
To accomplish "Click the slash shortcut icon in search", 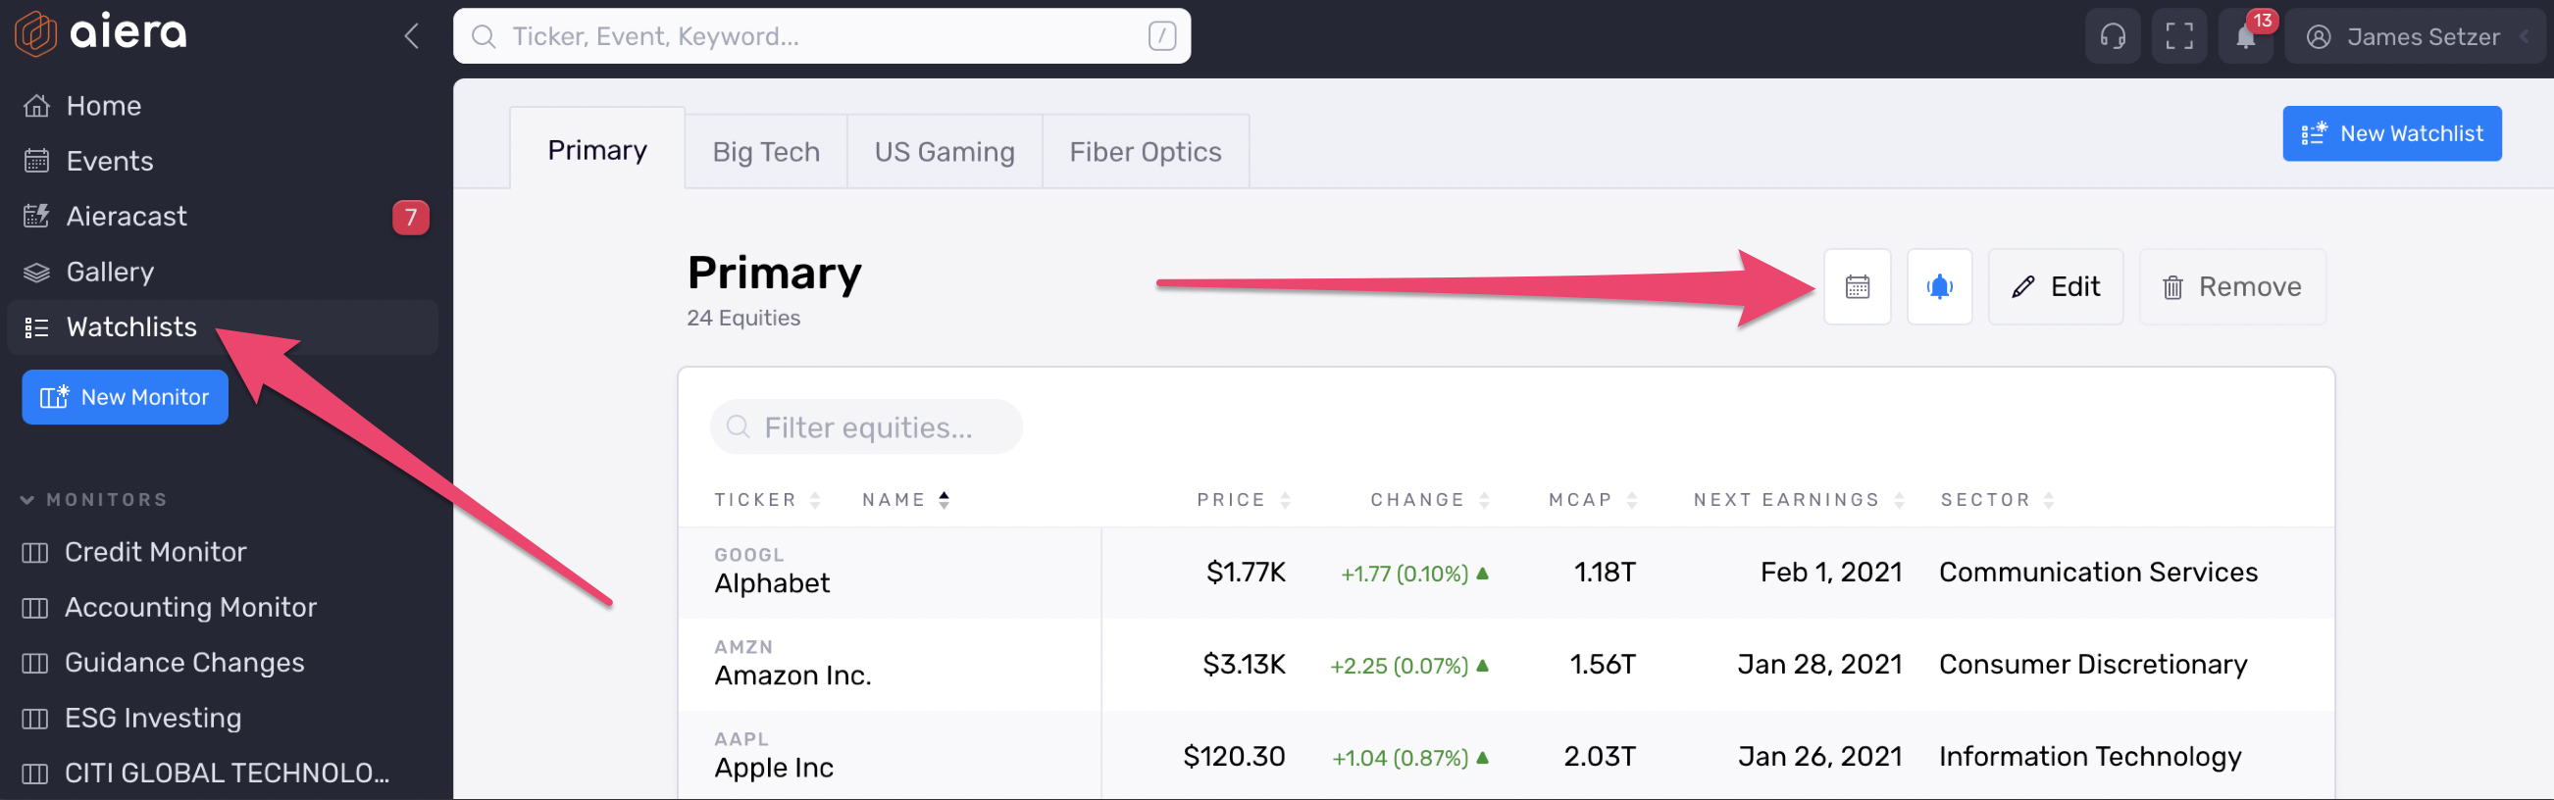I will pos(1161,36).
